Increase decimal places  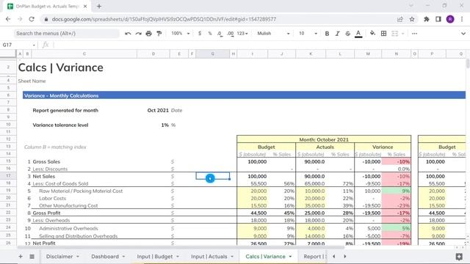click(x=230, y=34)
